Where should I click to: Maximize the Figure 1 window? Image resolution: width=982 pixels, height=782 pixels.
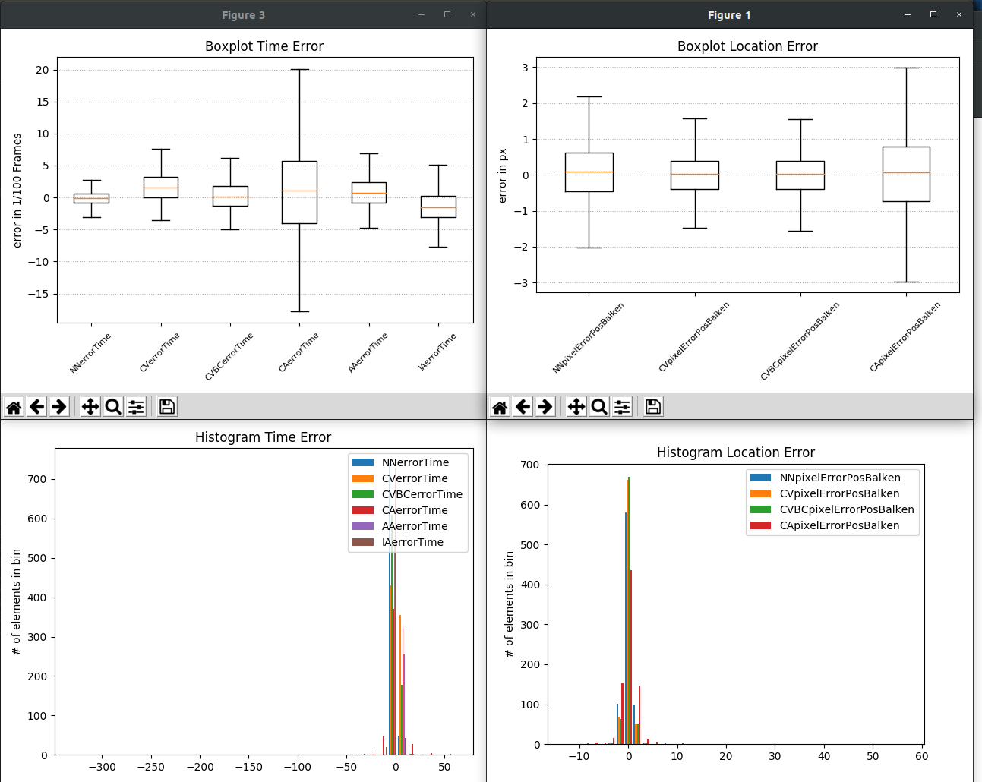pyautogui.click(x=933, y=14)
